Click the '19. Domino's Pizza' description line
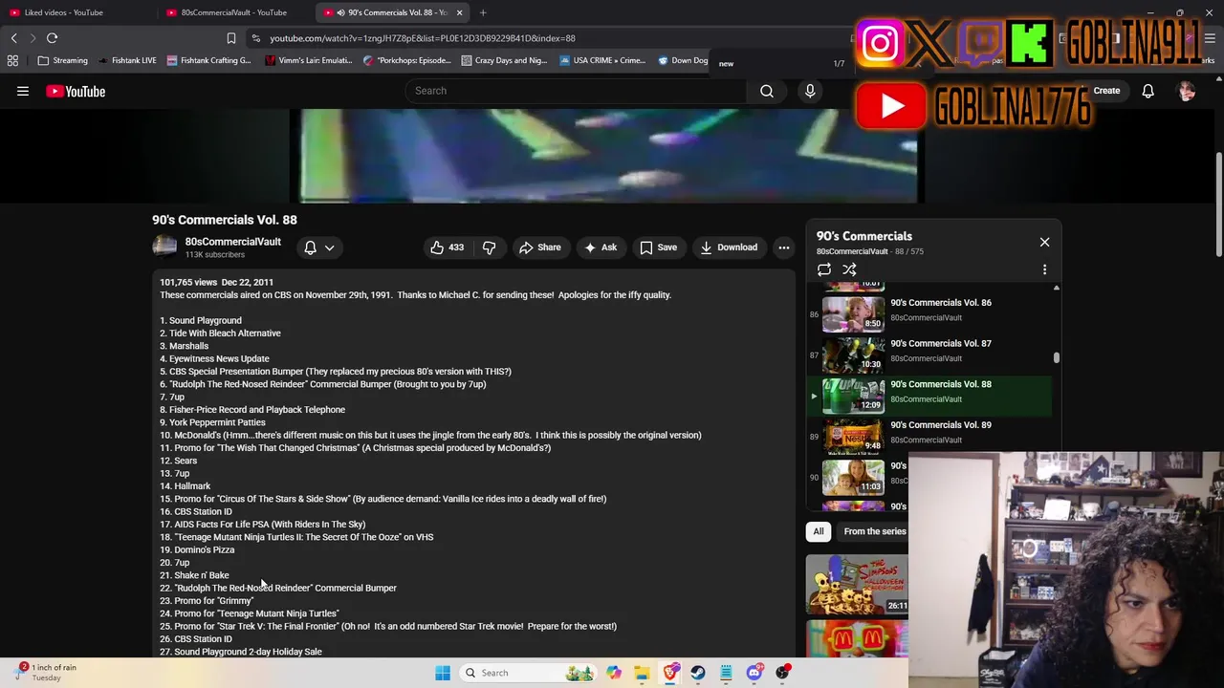The width and height of the screenshot is (1224, 688). (197, 549)
